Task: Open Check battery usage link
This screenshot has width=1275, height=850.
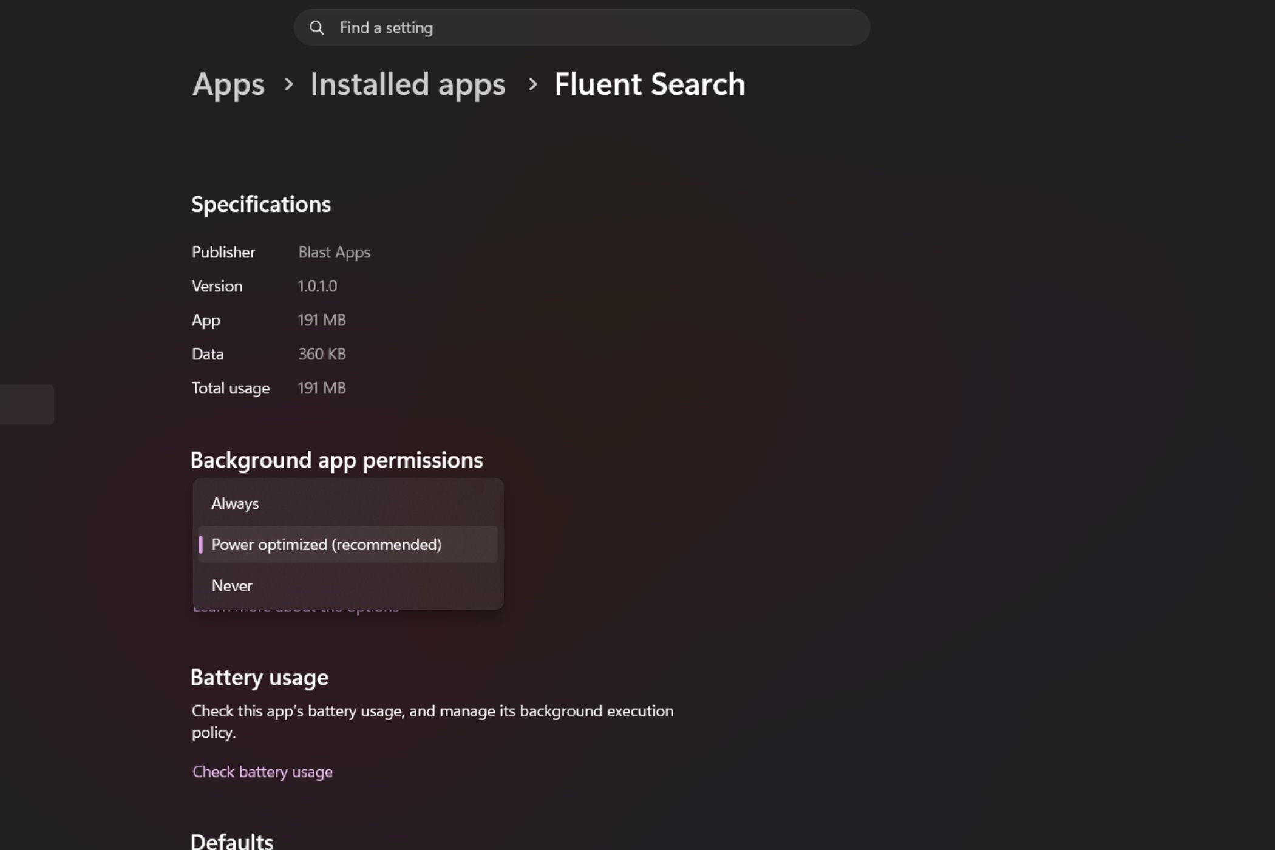Action: click(x=262, y=772)
